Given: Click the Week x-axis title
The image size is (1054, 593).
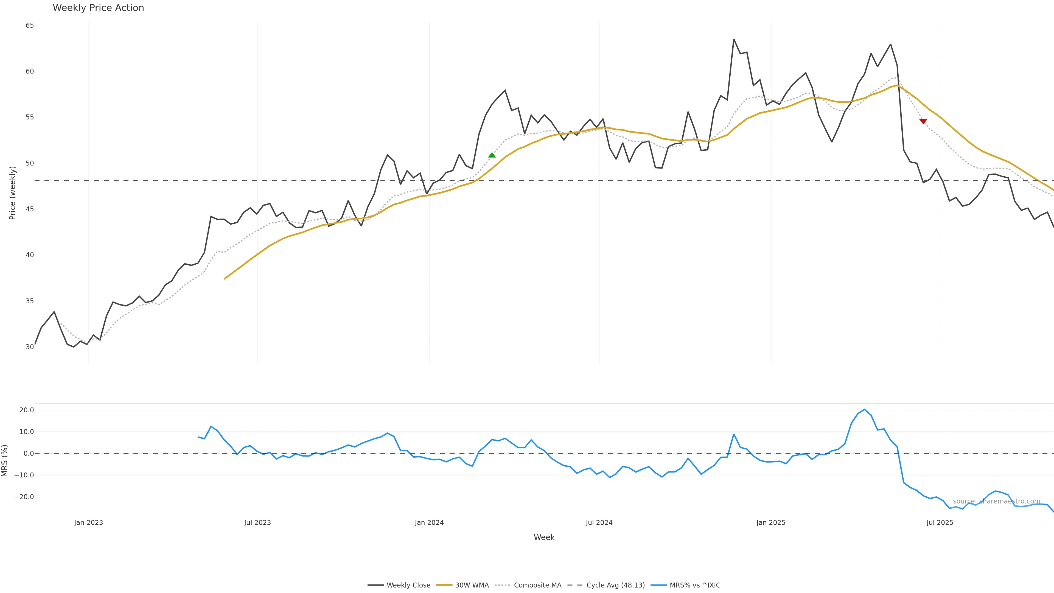Looking at the screenshot, I should pyautogui.click(x=544, y=537).
